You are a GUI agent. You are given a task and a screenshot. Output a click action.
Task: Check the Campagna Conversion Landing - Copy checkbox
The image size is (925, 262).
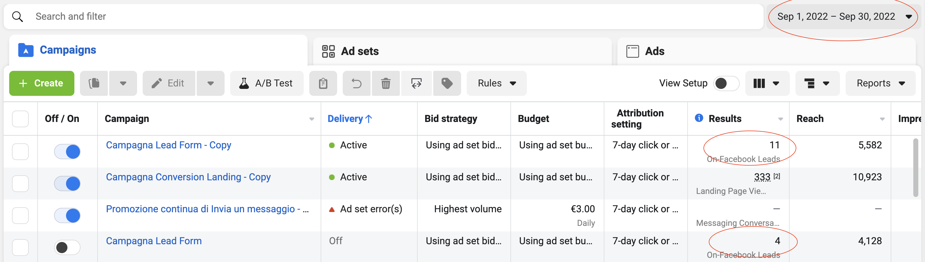20,184
